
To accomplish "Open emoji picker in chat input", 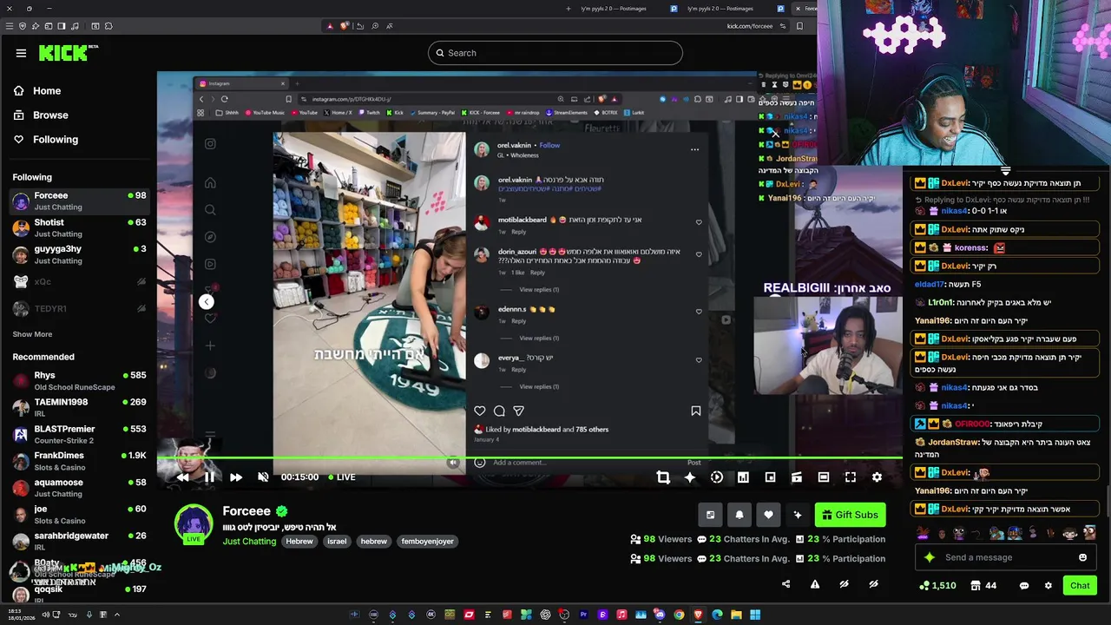I will [1082, 557].
